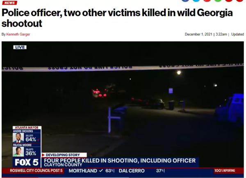Click the second-to-last red share icon
The image size is (246, 178).
point(229,0)
